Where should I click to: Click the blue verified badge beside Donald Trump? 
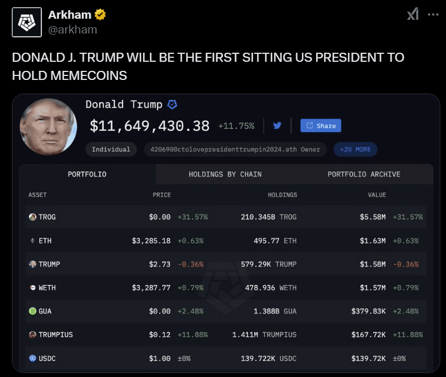point(172,105)
